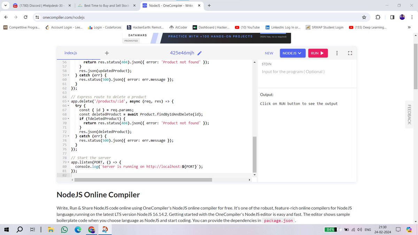Go forward in browser history
Image resolution: width=418 pixels, height=235 pixels.
click(x=16, y=17)
